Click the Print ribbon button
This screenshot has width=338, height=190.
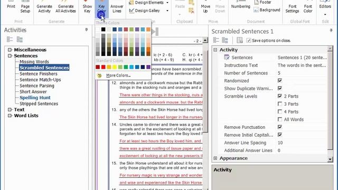tap(11, 6)
